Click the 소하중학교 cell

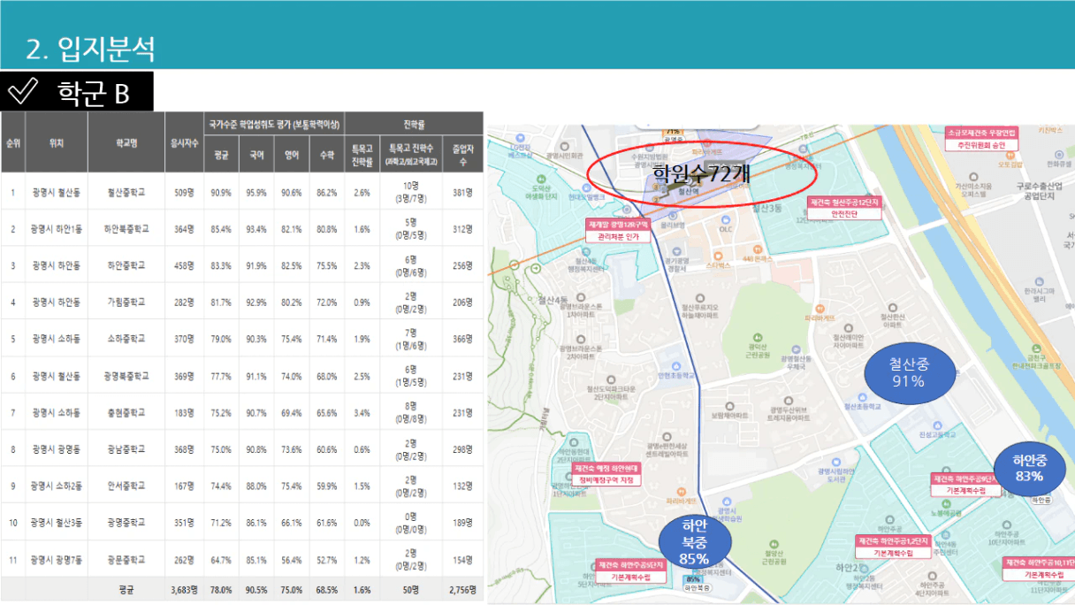(126, 339)
